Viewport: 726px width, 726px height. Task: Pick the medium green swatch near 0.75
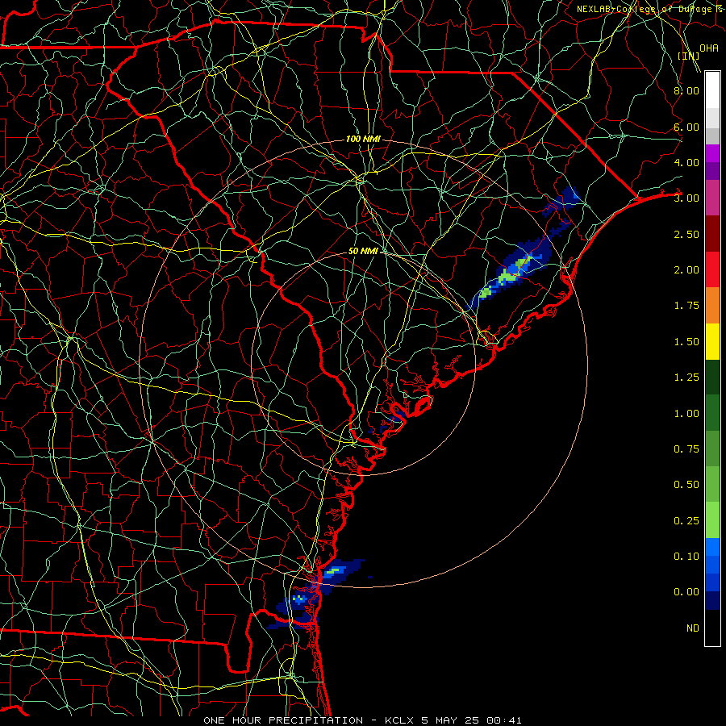pyautogui.click(x=712, y=449)
